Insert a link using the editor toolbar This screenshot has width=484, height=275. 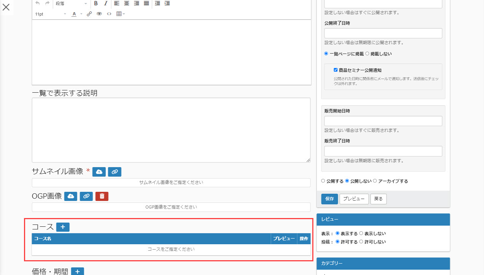point(89,14)
